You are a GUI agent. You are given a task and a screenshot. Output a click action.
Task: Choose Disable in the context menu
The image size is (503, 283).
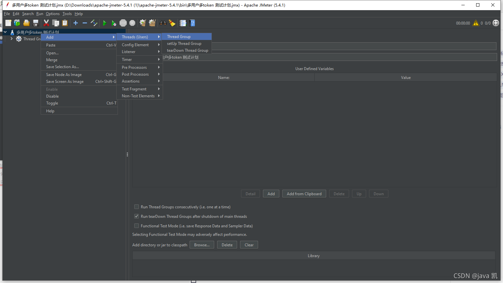(x=79, y=96)
